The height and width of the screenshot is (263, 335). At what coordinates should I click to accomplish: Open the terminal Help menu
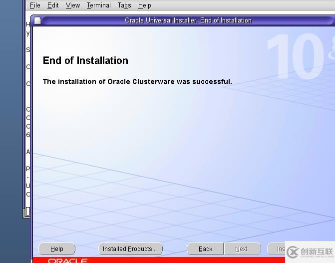tap(145, 5)
